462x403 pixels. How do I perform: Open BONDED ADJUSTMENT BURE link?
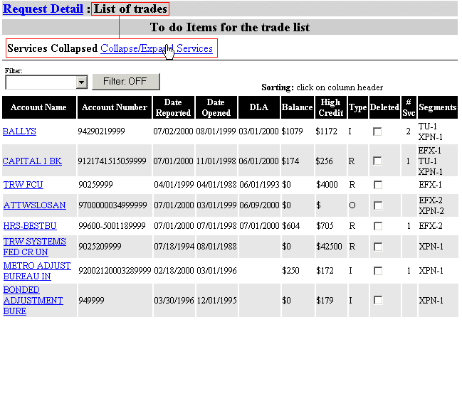point(33,301)
